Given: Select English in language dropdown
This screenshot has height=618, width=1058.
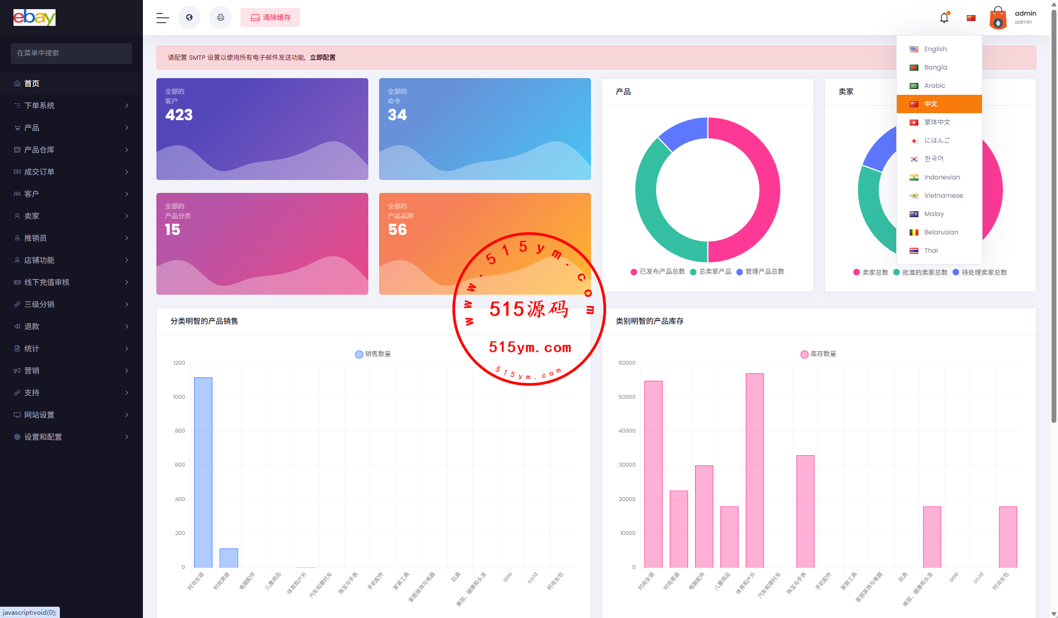Looking at the screenshot, I should coord(935,49).
